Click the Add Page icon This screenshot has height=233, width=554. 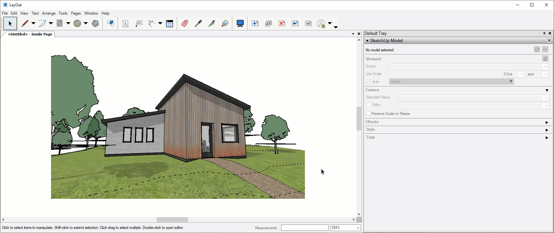pyautogui.click(x=255, y=23)
